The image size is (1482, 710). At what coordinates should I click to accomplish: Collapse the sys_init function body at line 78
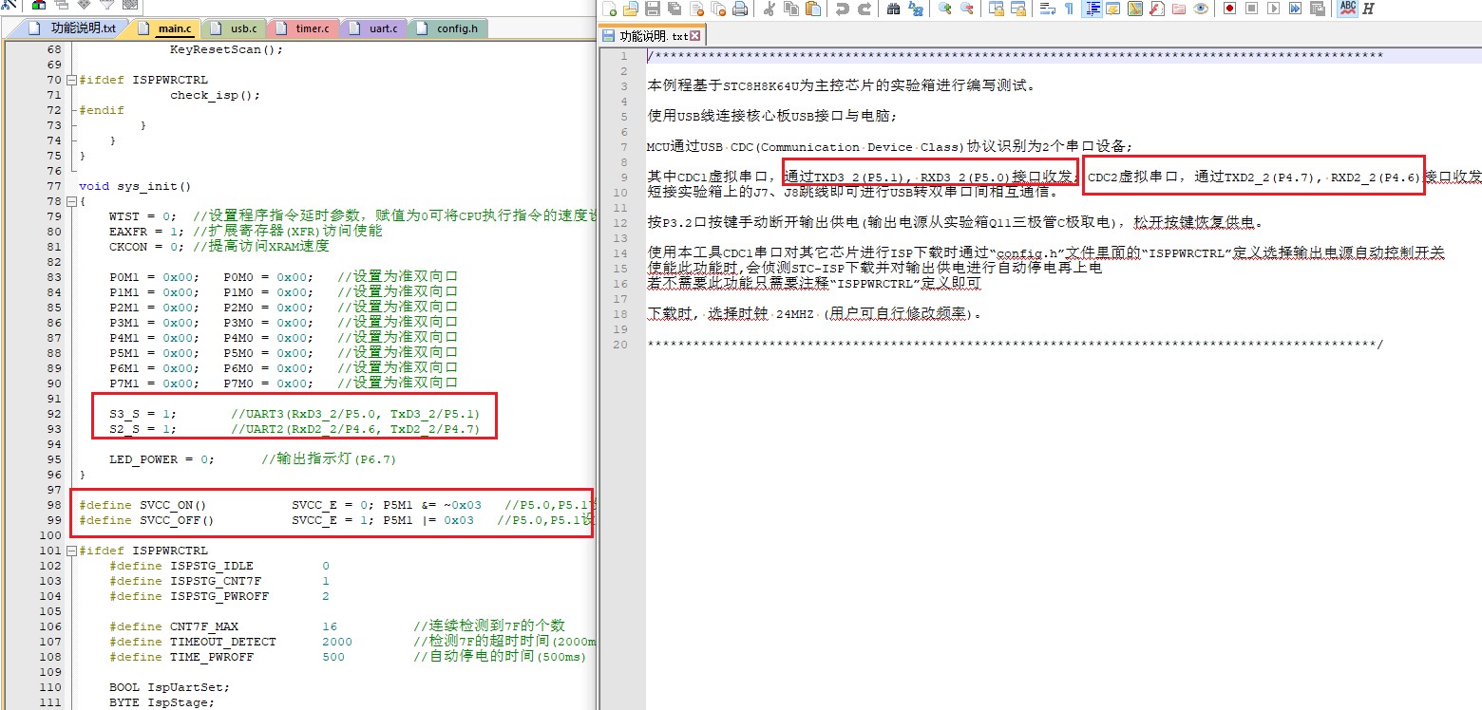pyautogui.click(x=71, y=201)
